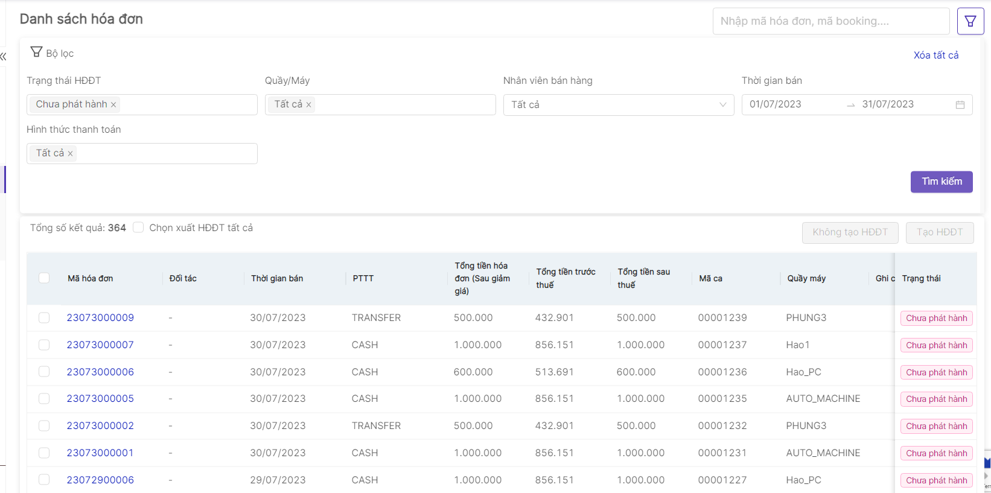This screenshot has height=493, width=991.
Task: Tick 'Chọn xuất HĐĐT tất cả' checkbox
Action: pos(139,227)
